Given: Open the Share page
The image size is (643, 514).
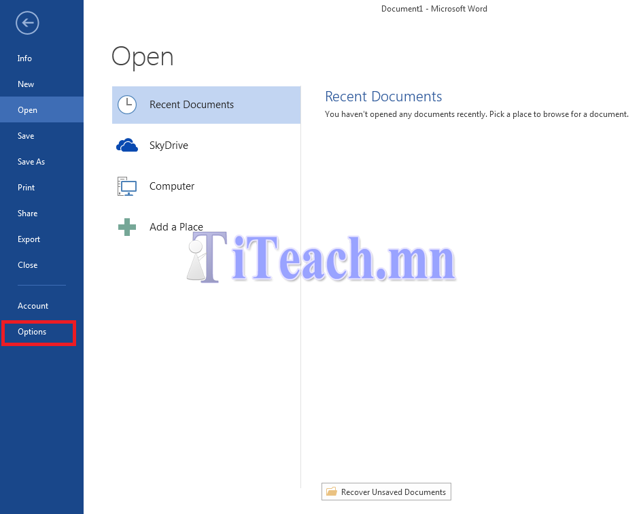Looking at the screenshot, I should coord(28,213).
